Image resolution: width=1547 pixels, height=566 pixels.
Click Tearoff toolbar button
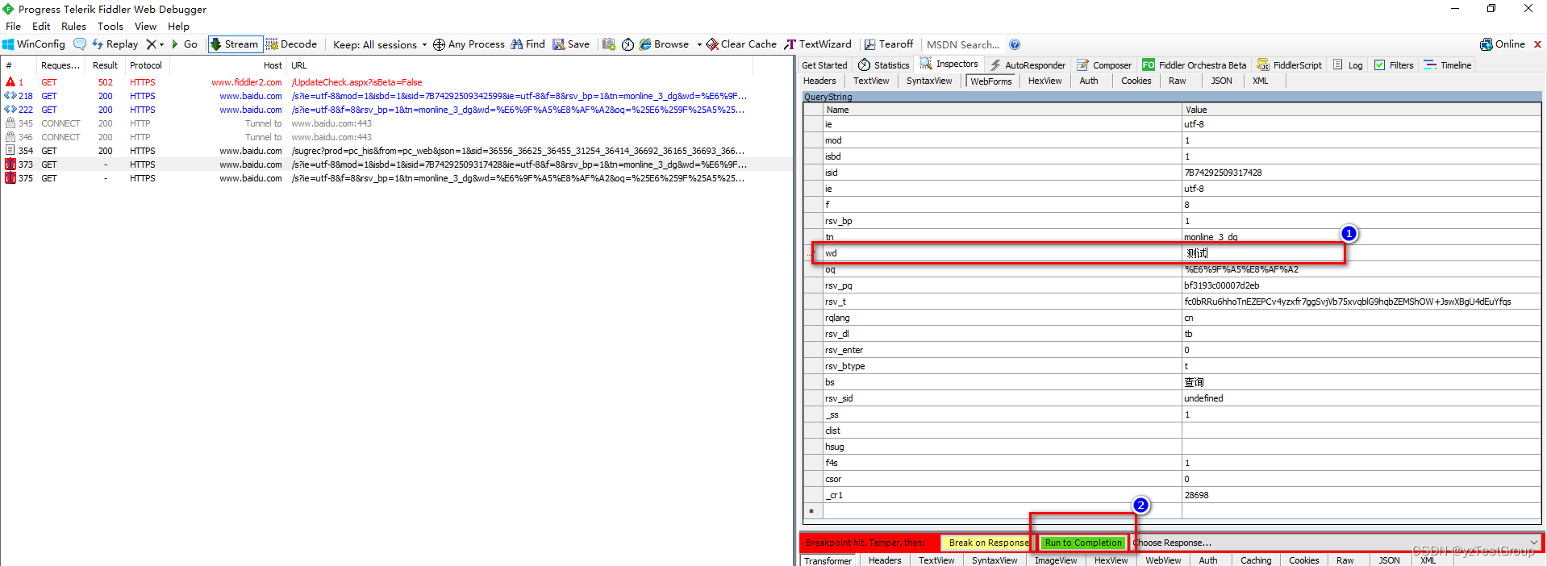pyautogui.click(x=889, y=44)
